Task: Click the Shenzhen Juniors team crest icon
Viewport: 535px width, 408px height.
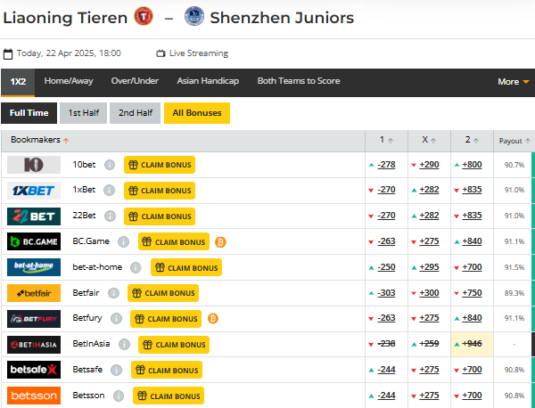Action: click(x=194, y=16)
